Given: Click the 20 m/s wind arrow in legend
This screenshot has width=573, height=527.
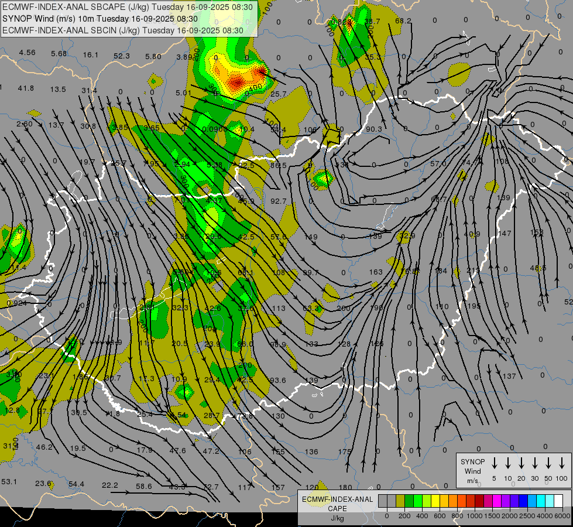Looking at the screenshot, I should pos(521,463).
